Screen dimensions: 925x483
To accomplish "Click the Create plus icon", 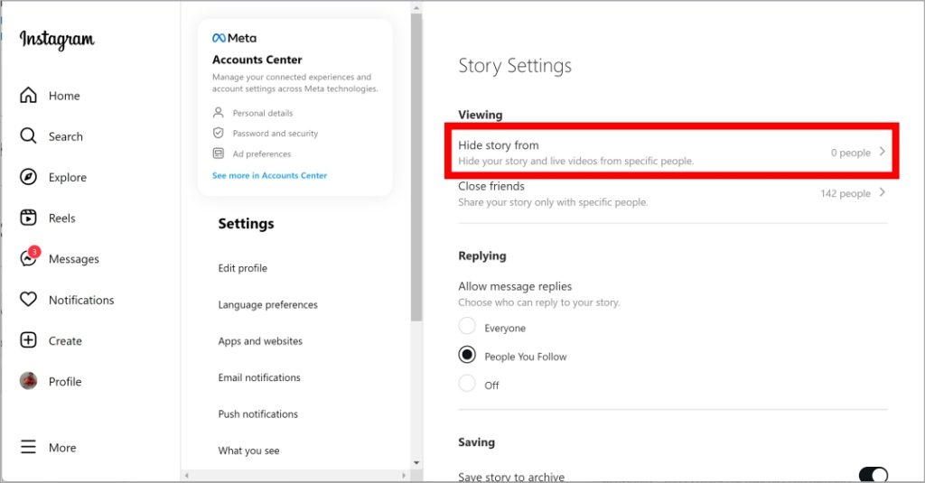I will coord(28,340).
